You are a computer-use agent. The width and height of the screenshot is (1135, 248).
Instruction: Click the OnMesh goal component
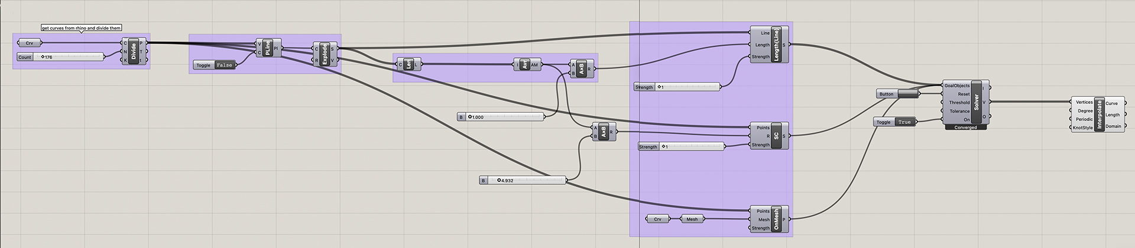pos(776,219)
